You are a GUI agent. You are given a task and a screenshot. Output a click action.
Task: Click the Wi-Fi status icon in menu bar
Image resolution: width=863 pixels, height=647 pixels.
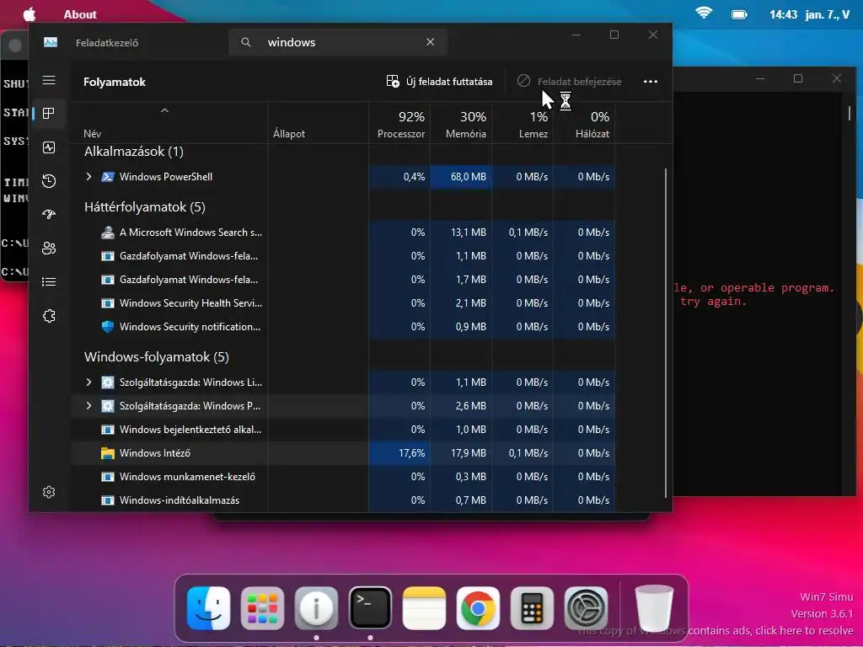(x=704, y=13)
